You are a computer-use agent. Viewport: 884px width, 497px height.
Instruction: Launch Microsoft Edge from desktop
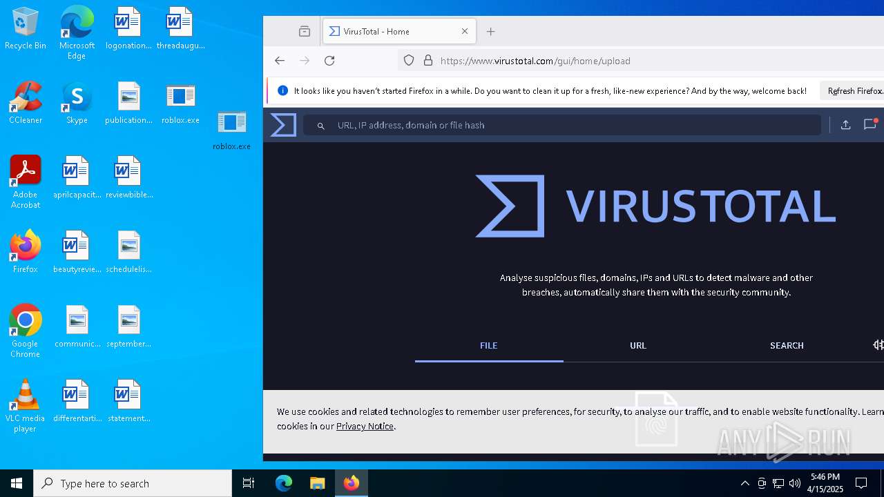tap(77, 33)
